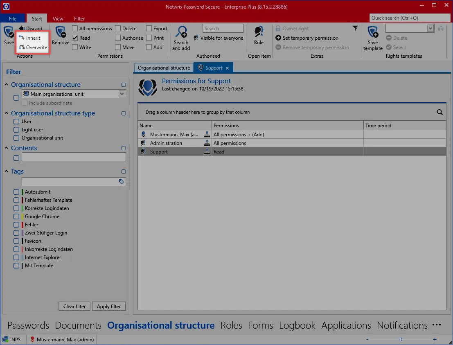453x345 pixels.
Task: Check the Light user filter checkbox
Action: (x=16, y=130)
